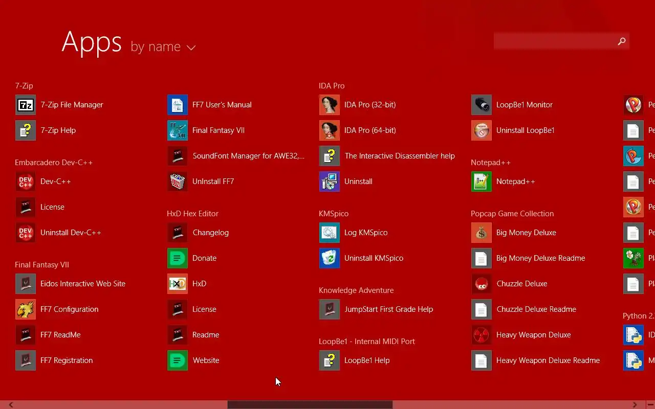Launch the IDA Pro (64-bit) icon
The image size is (655, 409).
tap(330, 130)
